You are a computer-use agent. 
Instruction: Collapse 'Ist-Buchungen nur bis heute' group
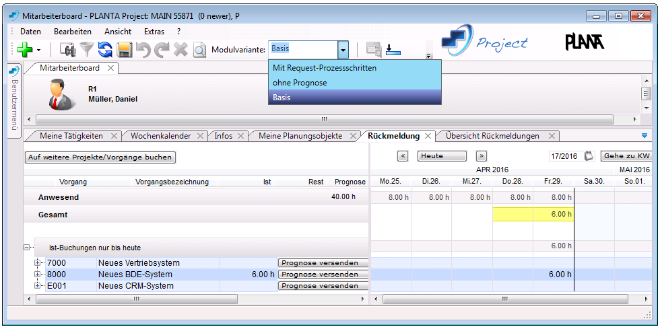[27, 248]
